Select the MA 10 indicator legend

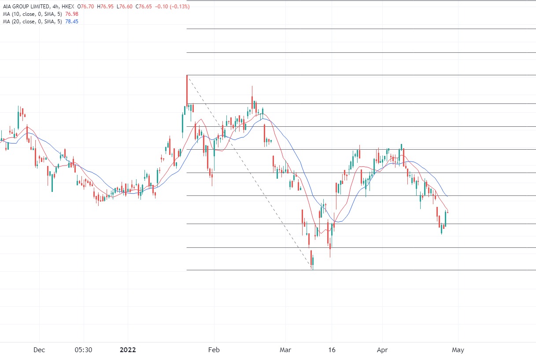pyautogui.click(x=32, y=14)
